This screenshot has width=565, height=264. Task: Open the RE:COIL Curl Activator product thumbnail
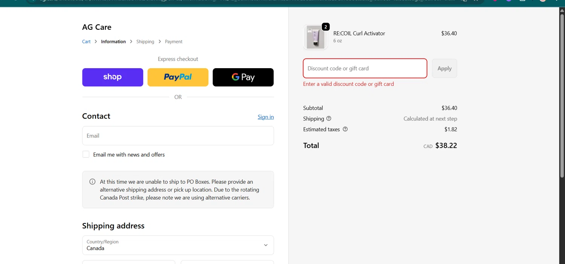point(315,37)
